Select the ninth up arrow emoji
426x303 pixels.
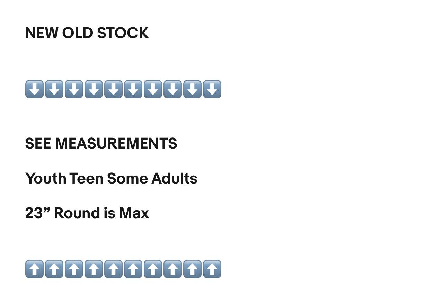pyautogui.click(x=192, y=269)
